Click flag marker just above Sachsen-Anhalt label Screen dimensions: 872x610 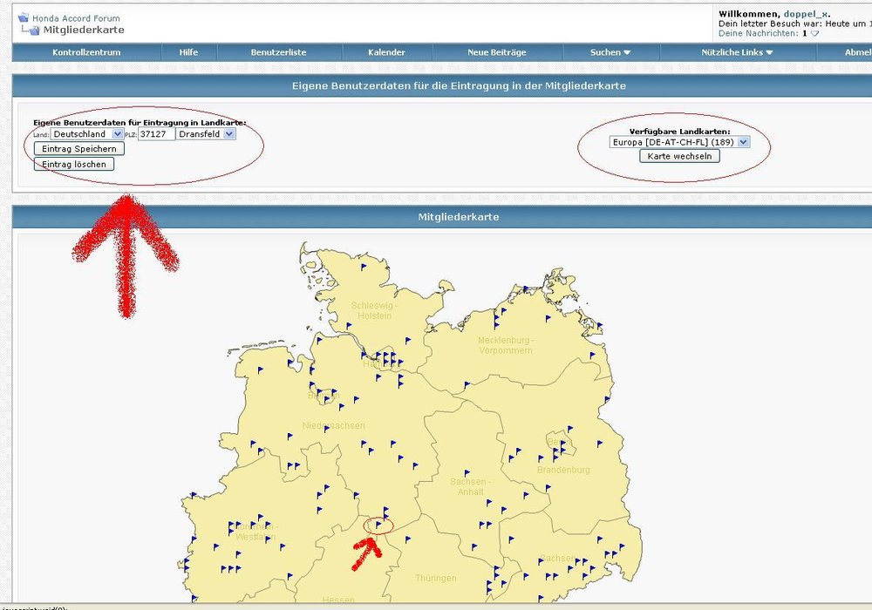pos(467,472)
